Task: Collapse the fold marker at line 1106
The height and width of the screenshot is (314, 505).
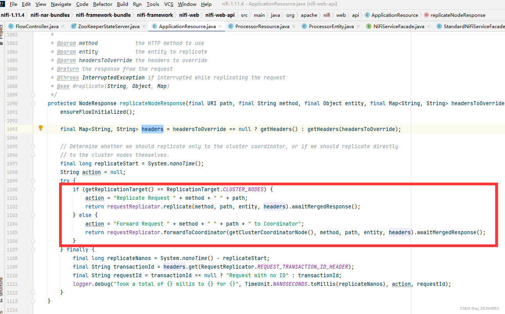Action: [x=33, y=241]
